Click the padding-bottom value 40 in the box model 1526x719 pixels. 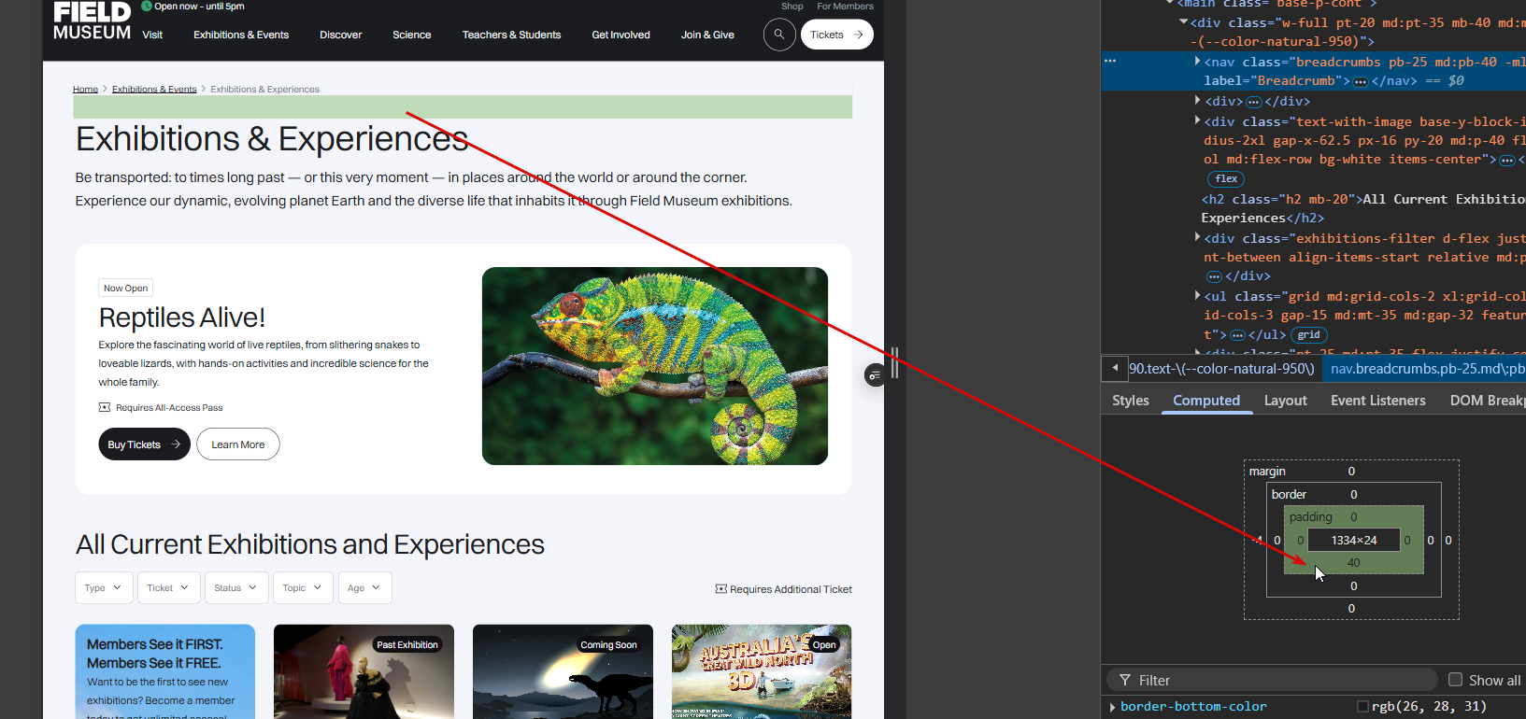[x=1354, y=562]
